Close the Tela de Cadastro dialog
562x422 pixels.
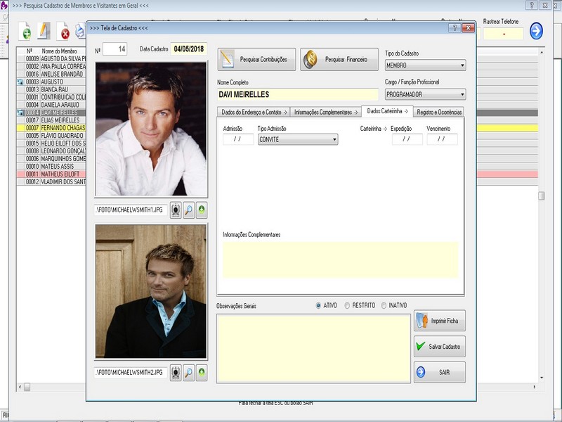pyautogui.click(x=468, y=28)
